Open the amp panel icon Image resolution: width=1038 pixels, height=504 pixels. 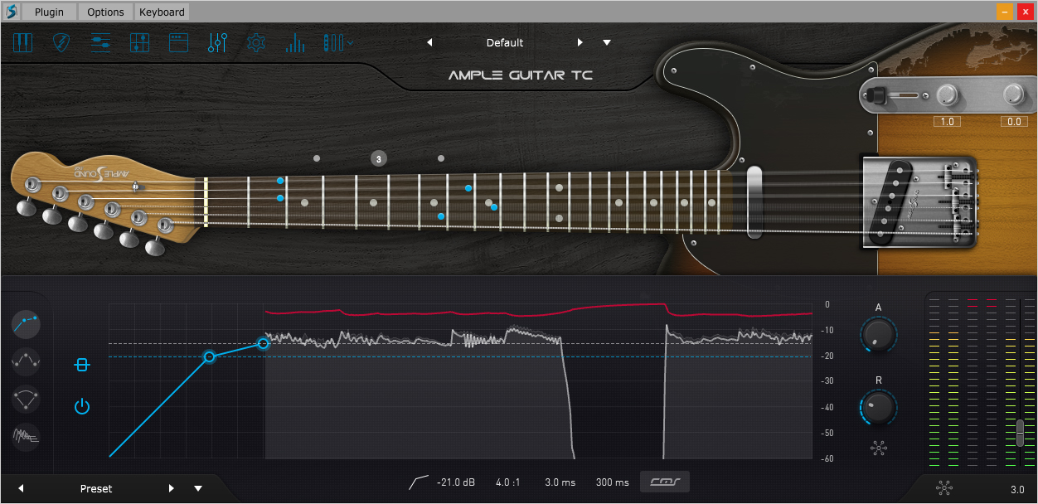click(x=178, y=42)
